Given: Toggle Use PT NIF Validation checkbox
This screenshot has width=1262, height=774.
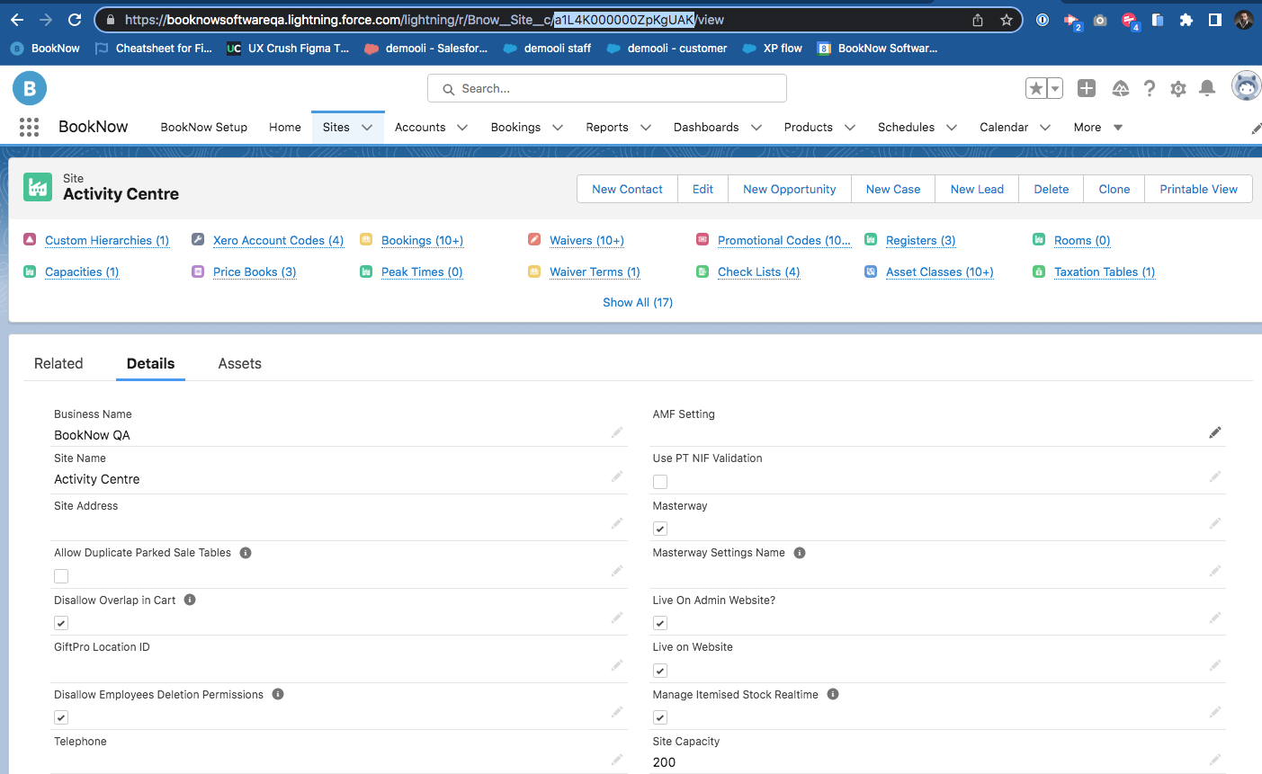Looking at the screenshot, I should [660, 482].
